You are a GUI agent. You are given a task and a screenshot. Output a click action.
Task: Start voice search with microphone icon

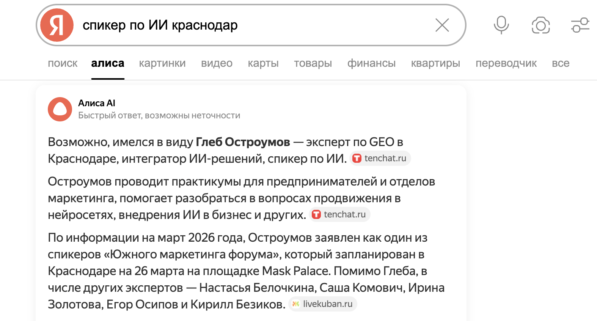(x=501, y=25)
